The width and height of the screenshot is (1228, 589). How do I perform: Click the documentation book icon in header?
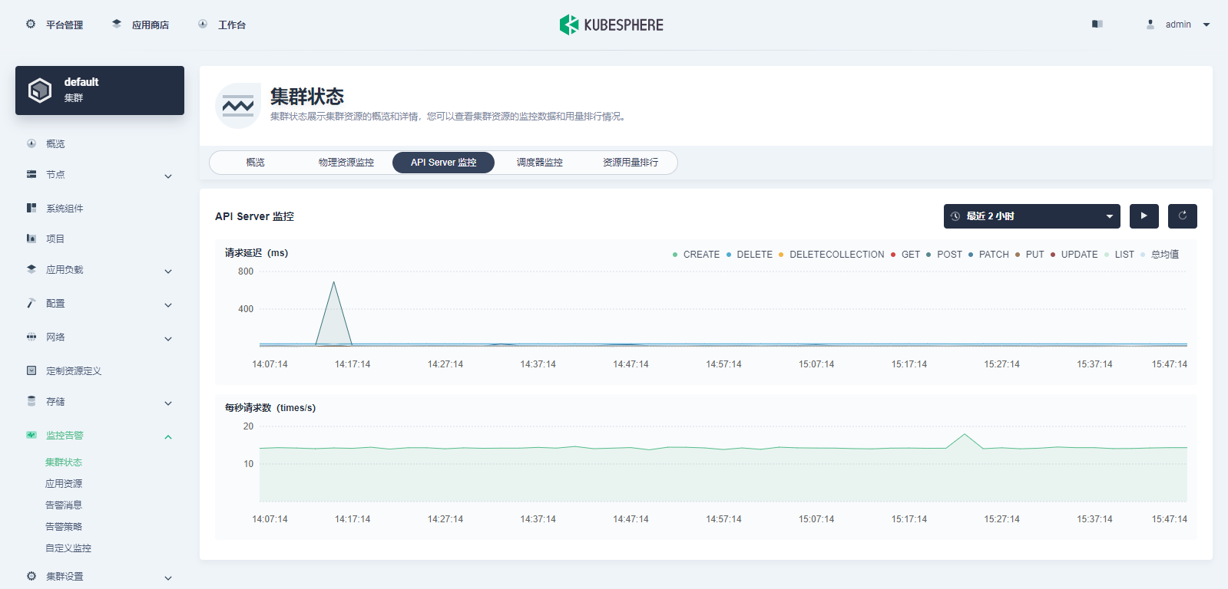click(1097, 25)
